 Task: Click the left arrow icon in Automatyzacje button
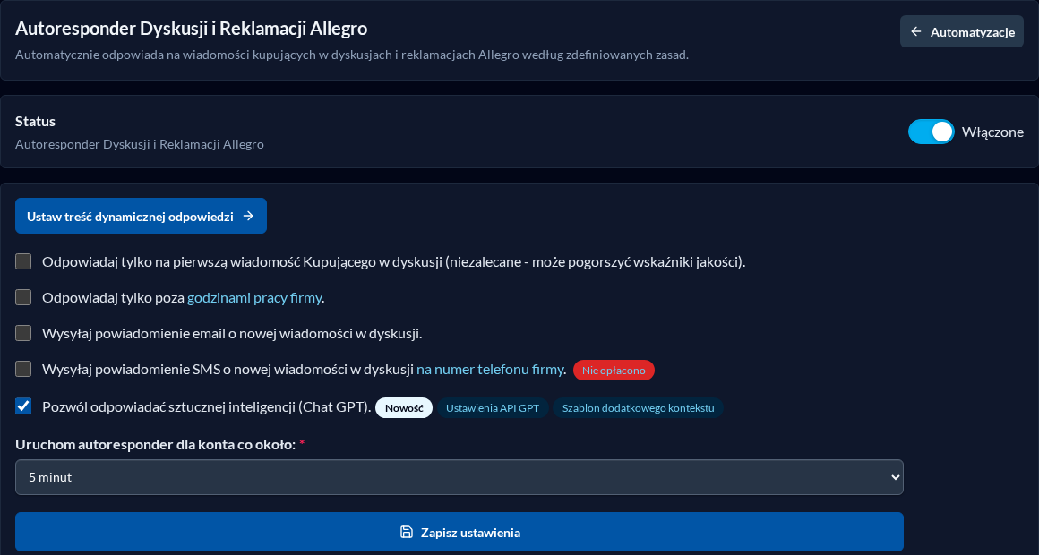pyautogui.click(x=916, y=32)
